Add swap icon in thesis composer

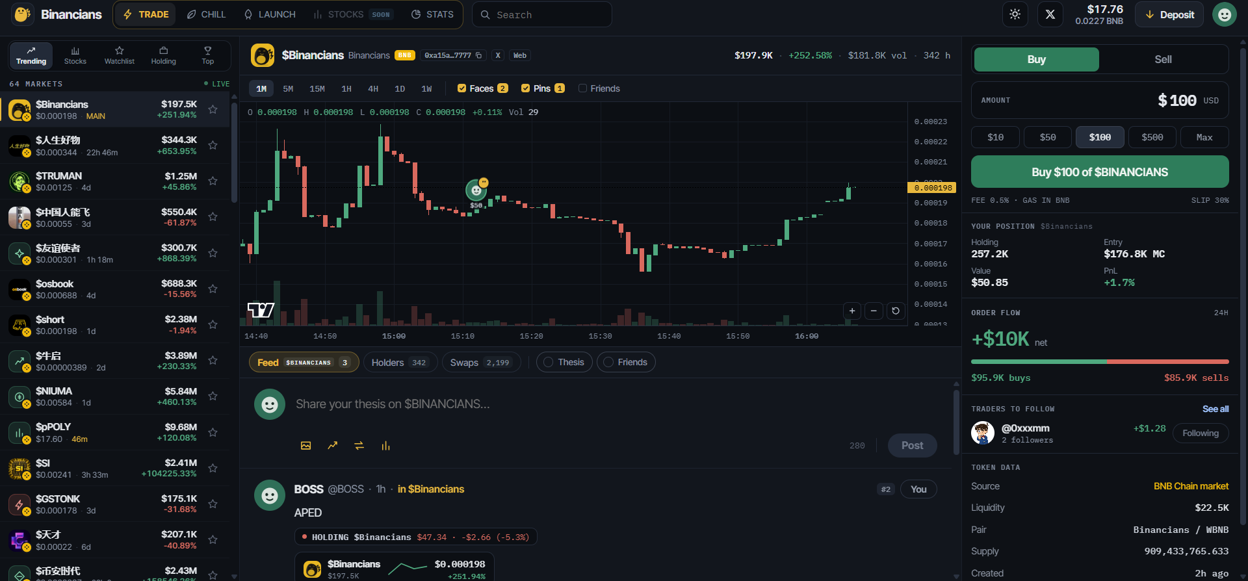click(359, 445)
